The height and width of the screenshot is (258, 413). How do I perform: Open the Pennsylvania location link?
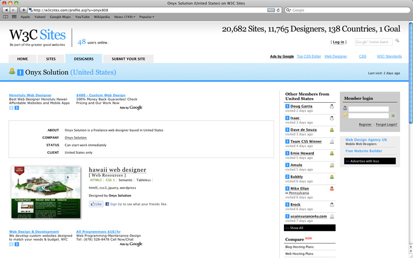pos(299,193)
